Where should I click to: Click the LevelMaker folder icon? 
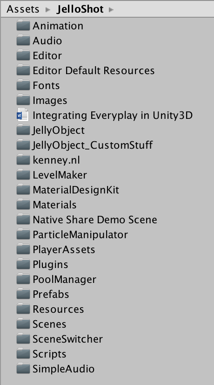[x=23, y=175]
